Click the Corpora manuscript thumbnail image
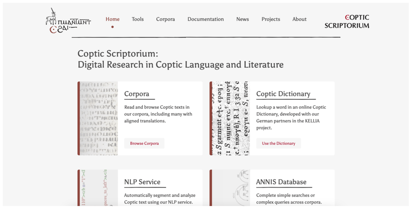Image resolution: width=413 pixels, height=208 pixels. [99, 118]
